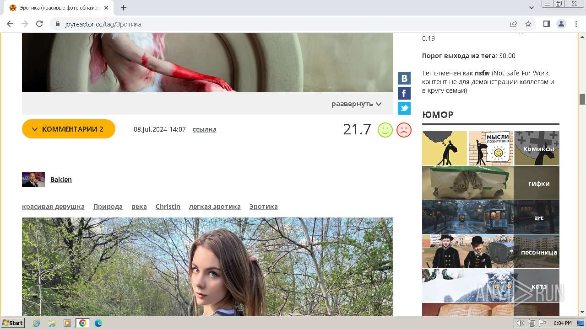Open the browser share icon

[514, 24]
